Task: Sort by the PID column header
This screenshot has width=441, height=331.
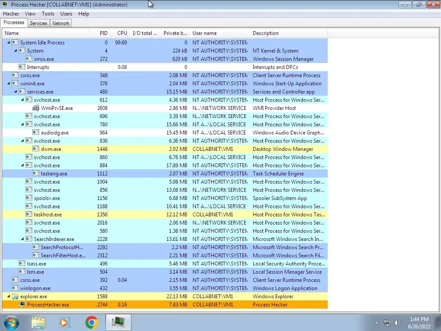Action: click(99, 33)
